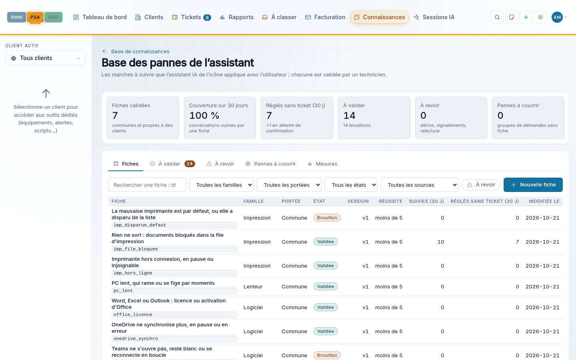The width and height of the screenshot is (576, 360).
Task: Open the sticky note icon in the top bar
Action: tap(512, 17)
